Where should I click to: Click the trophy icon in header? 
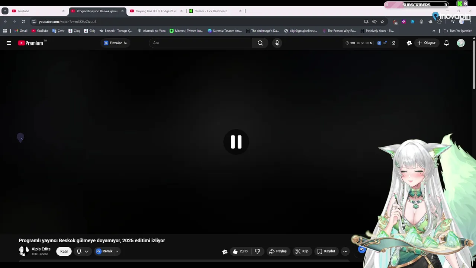tap(393, 43)
